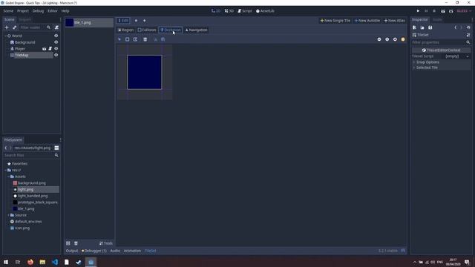Select the dark blue tile in editor

click(x=145, y=73)
